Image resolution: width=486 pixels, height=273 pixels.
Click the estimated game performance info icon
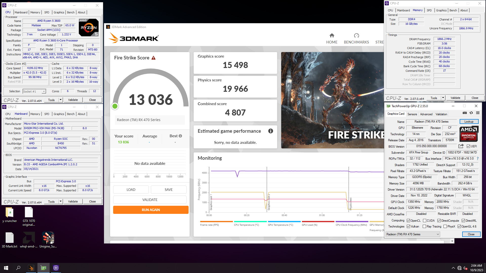pyautogui.click(x=271, y=131)
